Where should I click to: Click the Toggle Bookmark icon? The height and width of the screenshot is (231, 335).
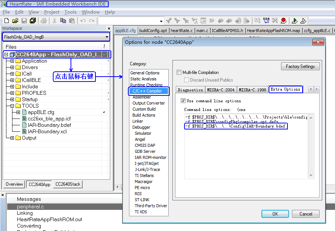coord(212,21)
